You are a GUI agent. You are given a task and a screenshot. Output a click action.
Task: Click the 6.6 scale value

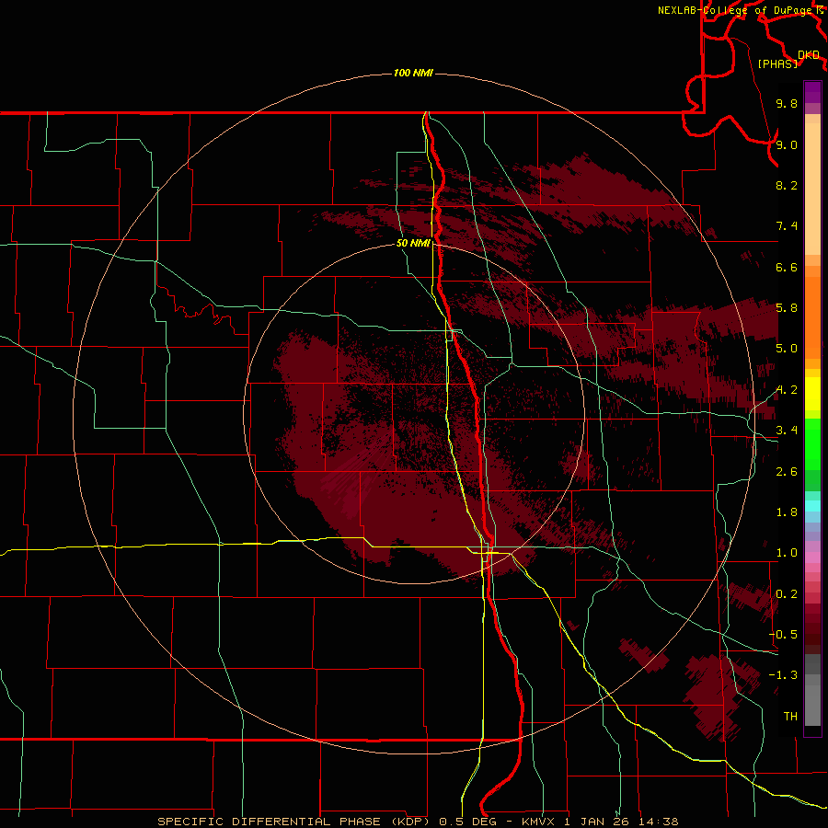coord(787,267)
